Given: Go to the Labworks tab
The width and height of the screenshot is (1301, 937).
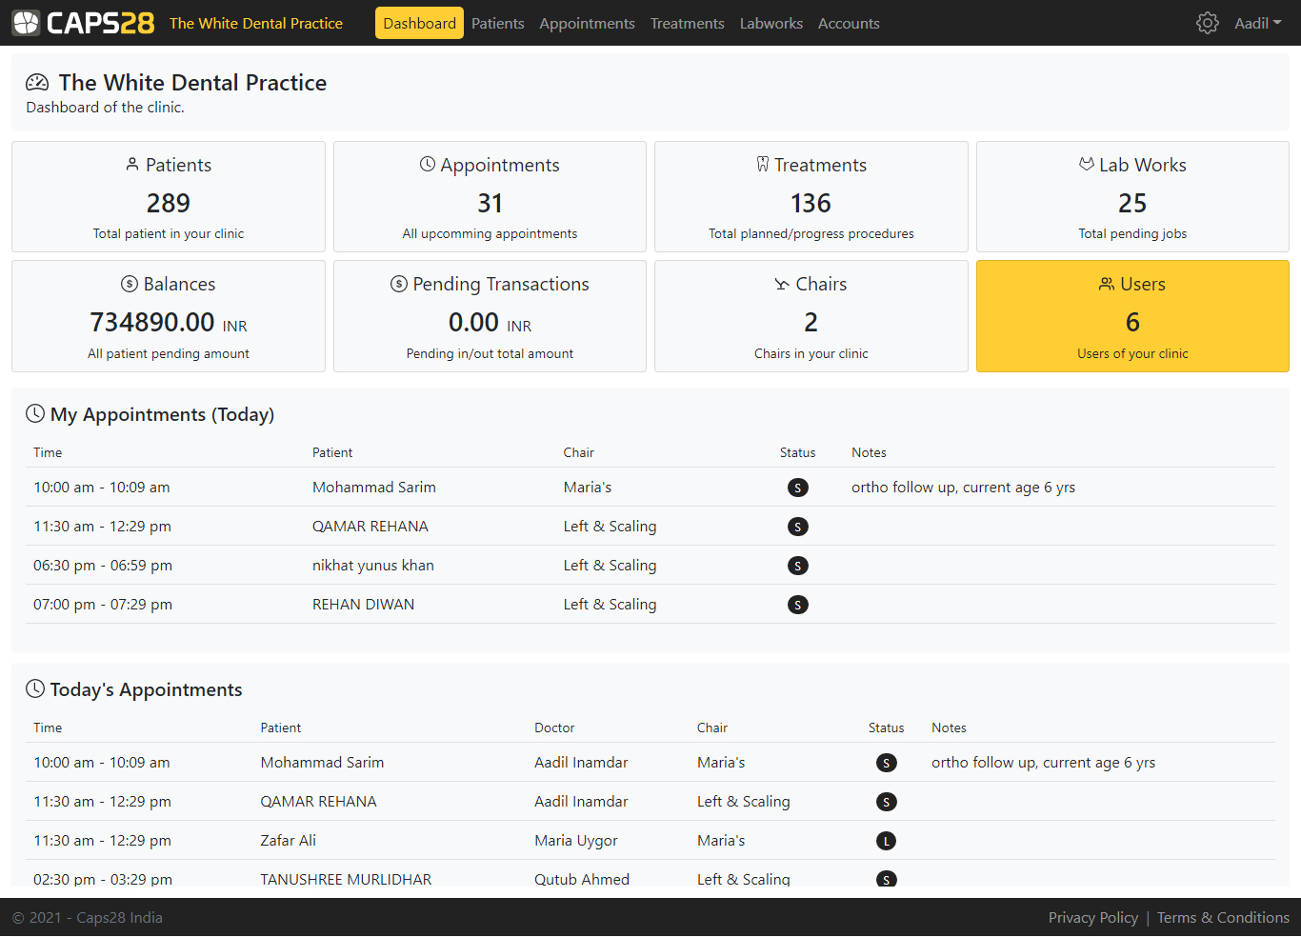Looking at the screenshot, I should (771, 23).
